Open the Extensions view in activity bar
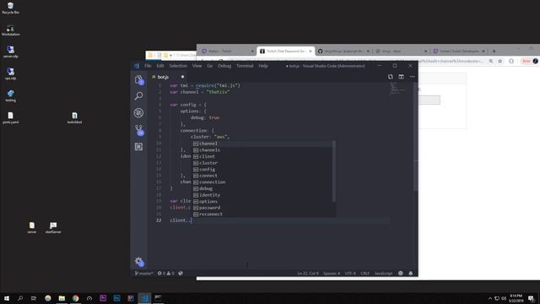The width and height of the screenshot is (540, 304). coord(138,147)
